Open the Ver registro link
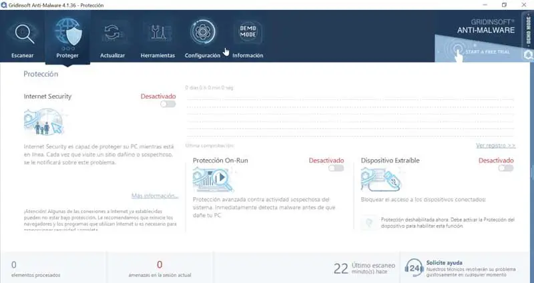 tap(495, 145)
